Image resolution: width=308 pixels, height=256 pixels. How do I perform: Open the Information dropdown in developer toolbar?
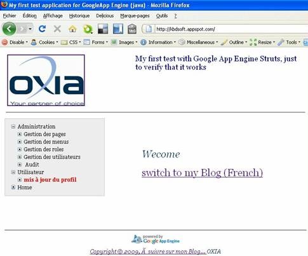point(158,42)
